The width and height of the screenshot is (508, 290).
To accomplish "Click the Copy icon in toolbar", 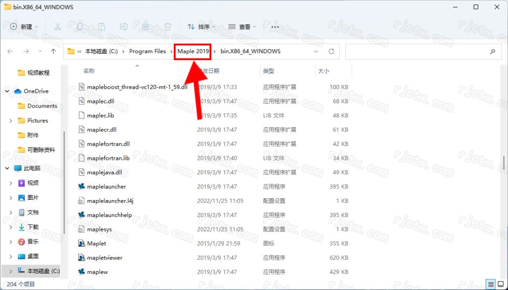I will click(x=80, y=27).
